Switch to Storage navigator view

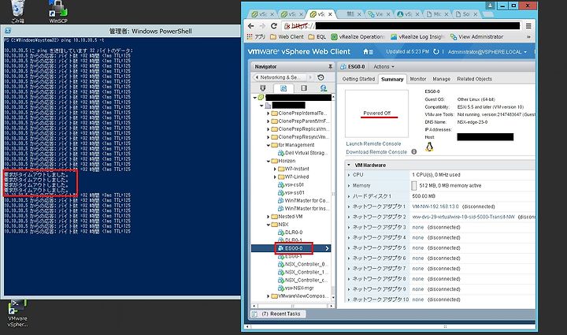pos(304,88)
